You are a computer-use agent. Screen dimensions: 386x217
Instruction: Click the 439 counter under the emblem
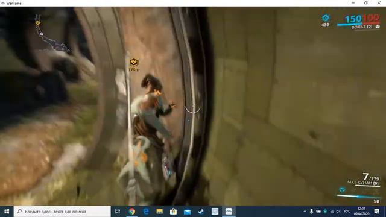325,25
